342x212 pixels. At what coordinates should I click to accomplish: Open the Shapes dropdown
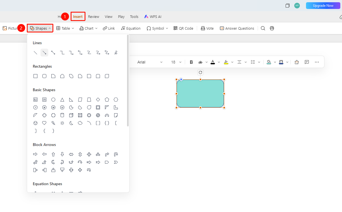[x=40, y=28]
